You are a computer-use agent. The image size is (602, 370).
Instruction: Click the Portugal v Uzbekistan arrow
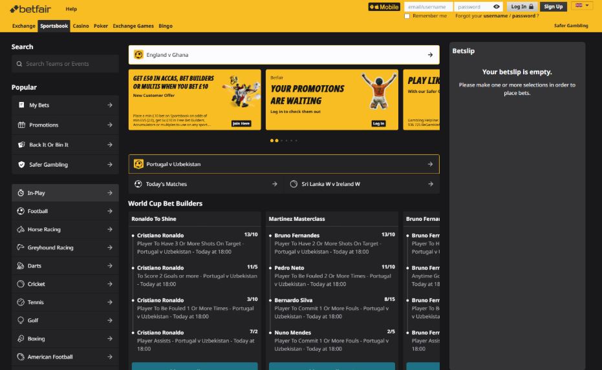(x=431, y=164)
